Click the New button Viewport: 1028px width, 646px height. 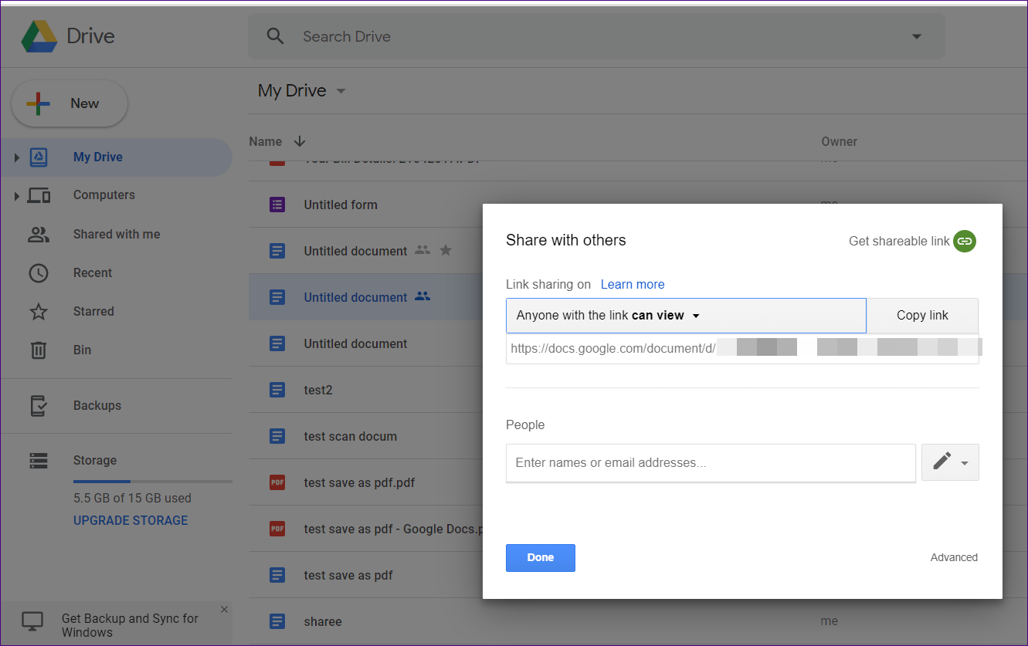(x=70, y=103)
